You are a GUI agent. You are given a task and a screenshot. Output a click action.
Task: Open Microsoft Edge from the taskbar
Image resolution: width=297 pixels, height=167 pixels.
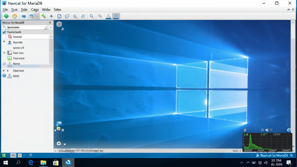pyautogui.click(x=31, y=162)
